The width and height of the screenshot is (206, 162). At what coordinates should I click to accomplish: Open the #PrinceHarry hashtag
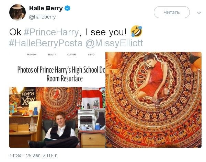point(51,32)
